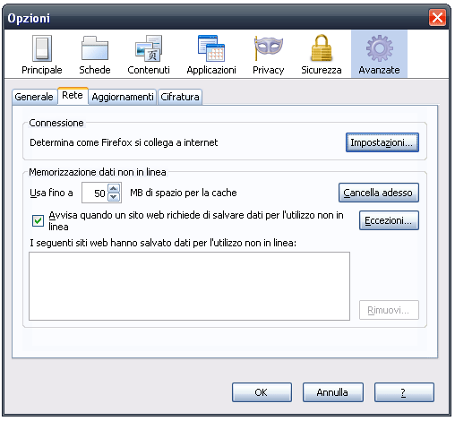The height and width of the screenshot is (421, 455).
Task: Click inside the offline websites list box
Action: pyautogui.click(x=189, y=286)
